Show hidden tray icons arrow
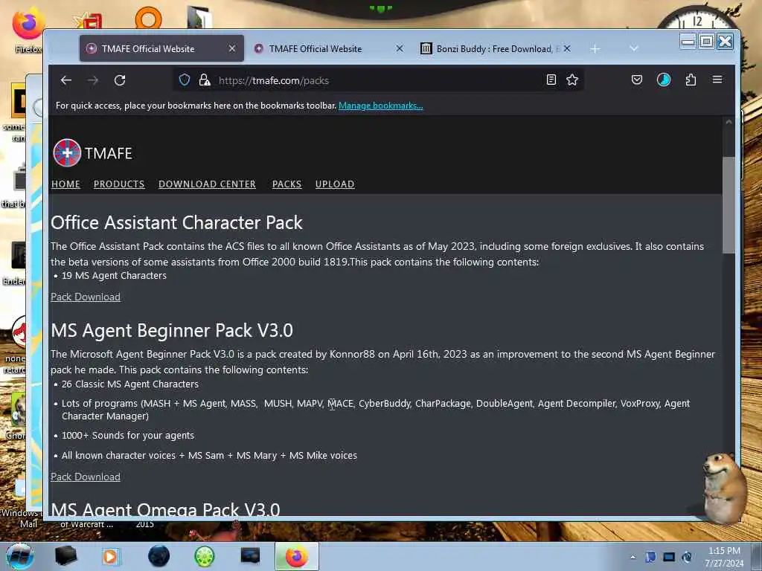 633,558
